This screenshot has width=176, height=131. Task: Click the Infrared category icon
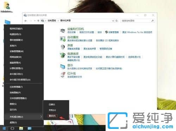[63, 75]
